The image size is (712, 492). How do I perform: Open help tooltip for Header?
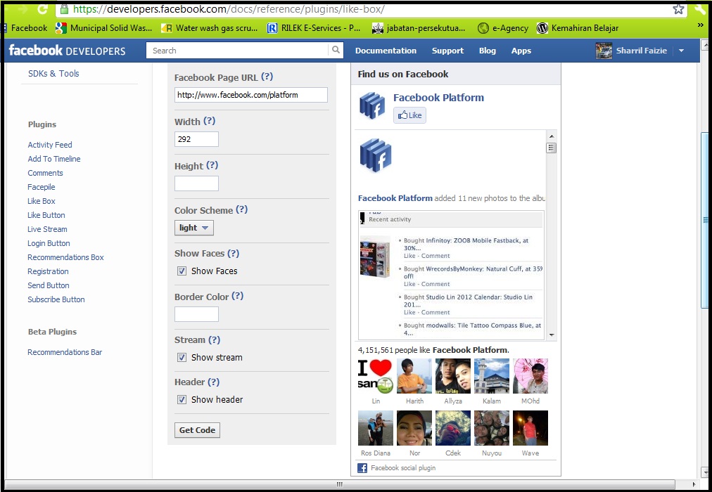[213, 382]
